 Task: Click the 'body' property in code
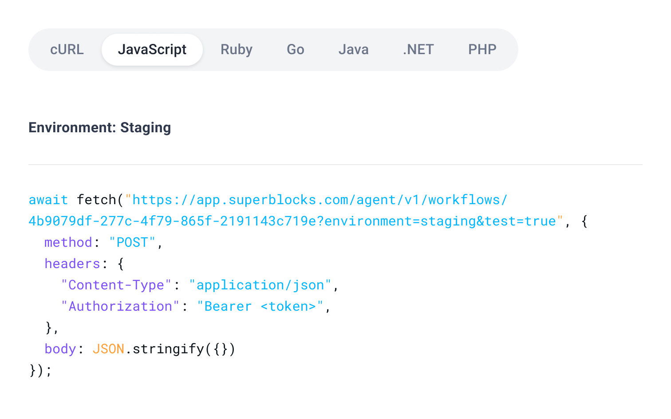coord(60,349)
